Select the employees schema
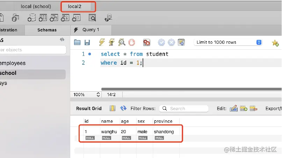This screenshot has width=282, height=158. [13, 63]
